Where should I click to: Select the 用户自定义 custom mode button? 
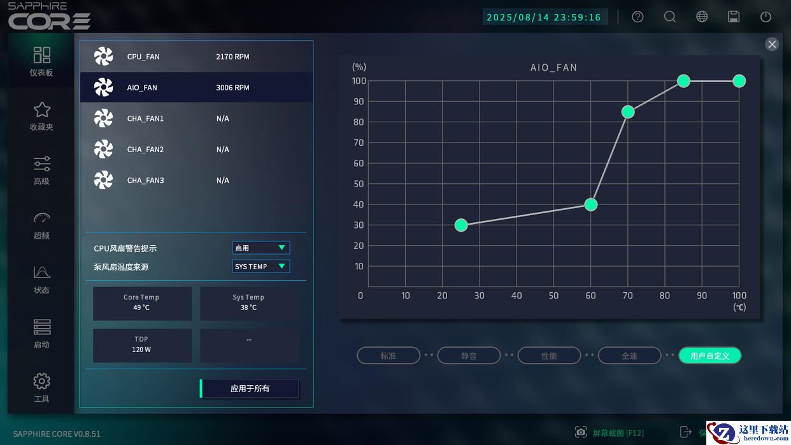click(x=709, y=355)
